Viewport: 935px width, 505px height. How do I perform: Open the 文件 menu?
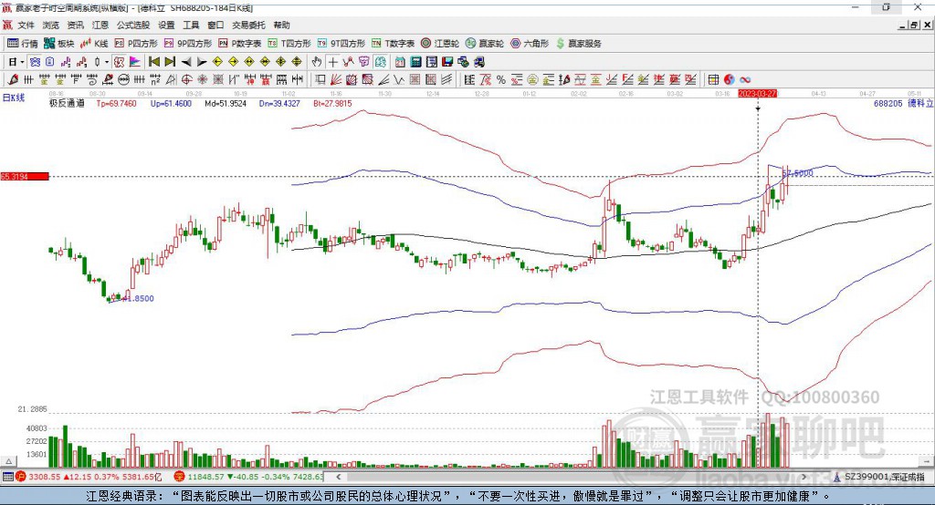(26, 25)
